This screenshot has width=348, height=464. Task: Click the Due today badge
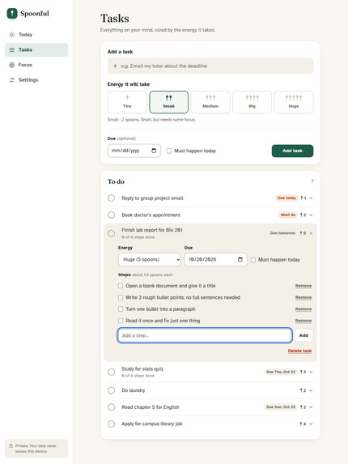(286, 198)
